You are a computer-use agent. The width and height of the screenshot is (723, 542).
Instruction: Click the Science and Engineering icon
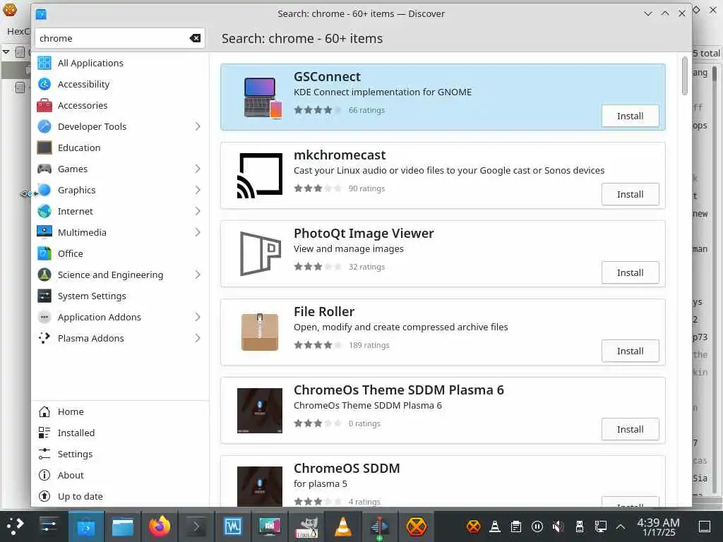point(44,275)
